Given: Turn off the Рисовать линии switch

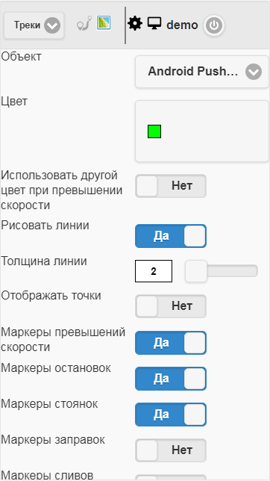Looking at the screenshot, I should coord(171,236).
